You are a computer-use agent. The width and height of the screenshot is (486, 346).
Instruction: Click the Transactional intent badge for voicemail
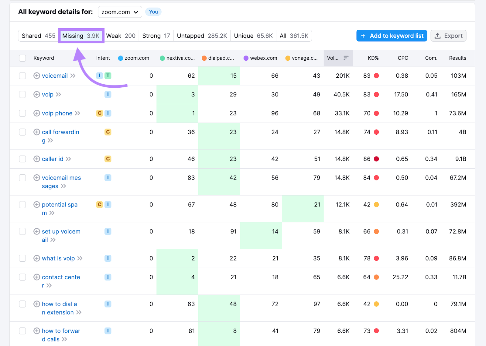tap(108, 76)
